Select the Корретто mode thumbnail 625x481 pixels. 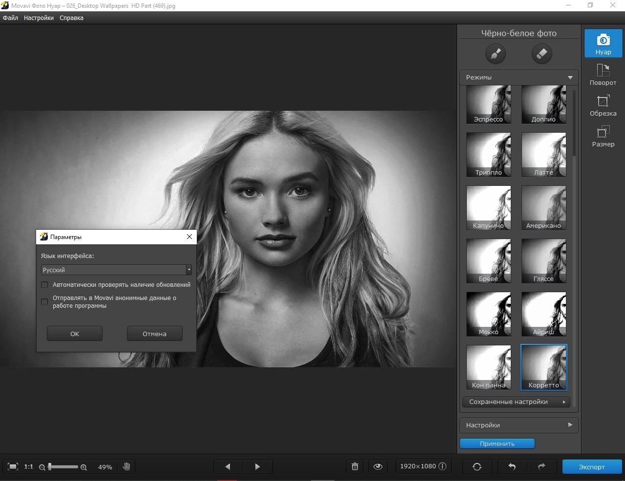tap(543, 367)
